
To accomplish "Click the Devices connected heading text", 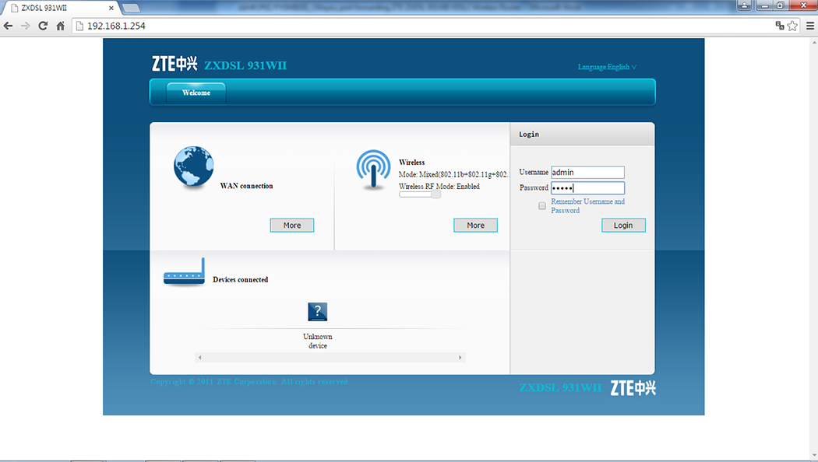I will (241, 280).
